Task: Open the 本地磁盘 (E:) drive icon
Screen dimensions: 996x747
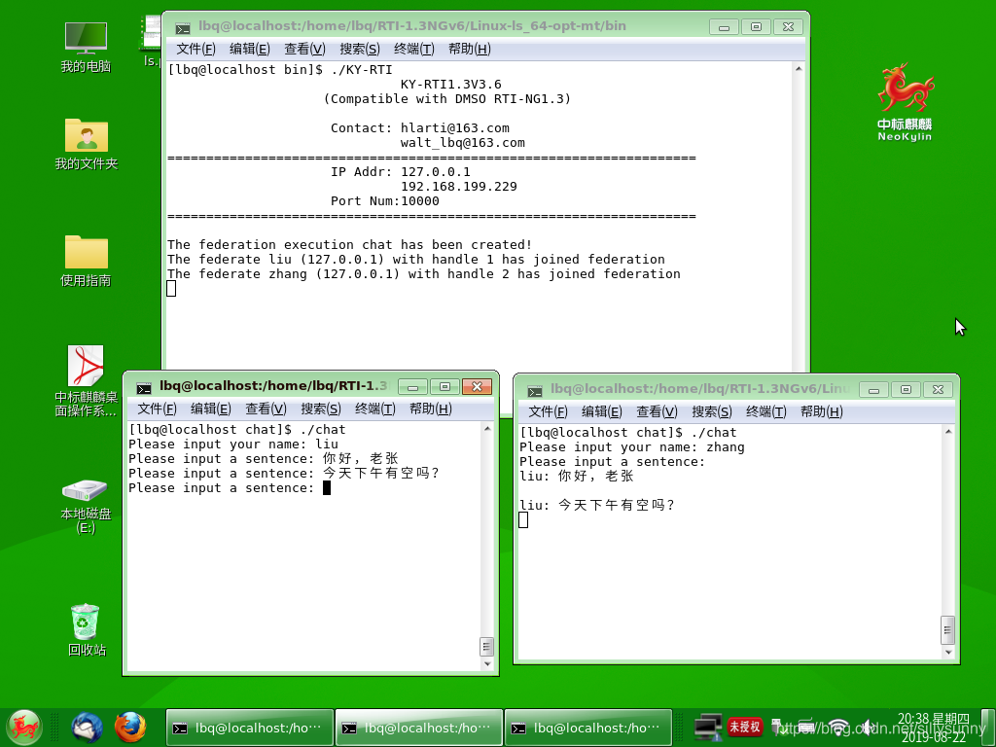Action: 86,506
